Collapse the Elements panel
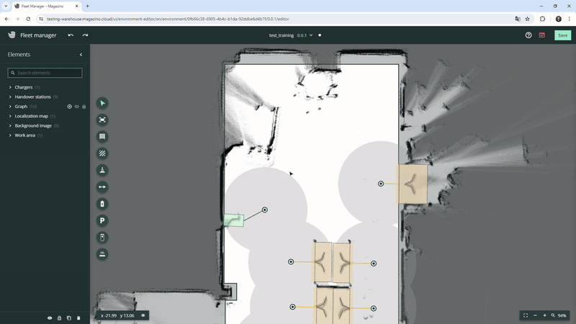576x324 pixels. point(81,55)
